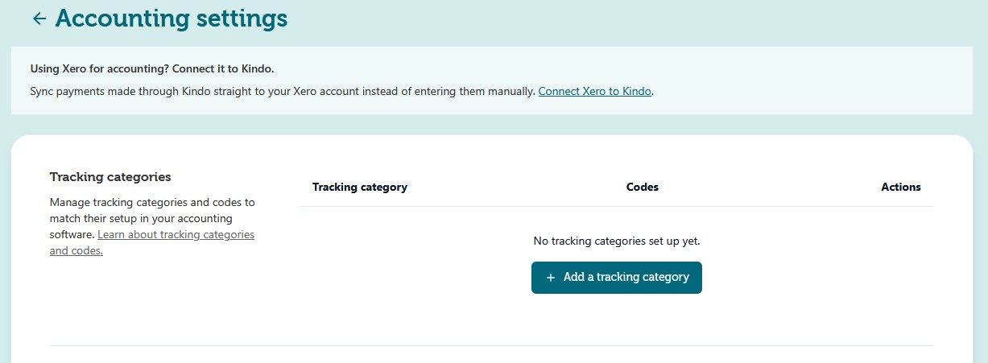Click the divider line under the table headers
The width and height of the screenshot is (988, 363).
tap(616, 207)
